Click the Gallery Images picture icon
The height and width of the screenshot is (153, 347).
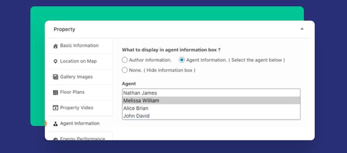pyautogui.click(x=56, y=77)
